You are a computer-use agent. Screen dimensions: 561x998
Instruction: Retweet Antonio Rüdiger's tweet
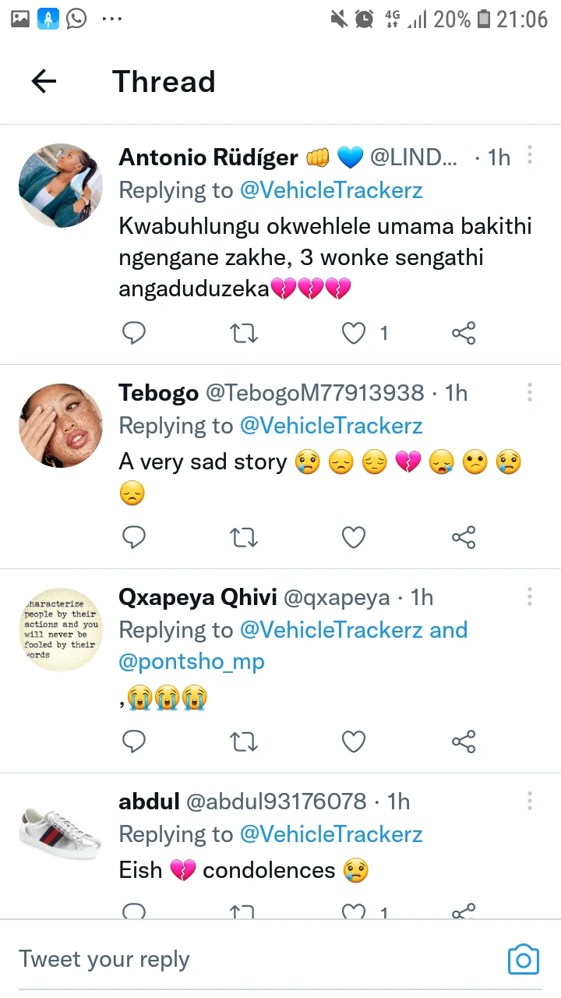click(x=244, y=334)
